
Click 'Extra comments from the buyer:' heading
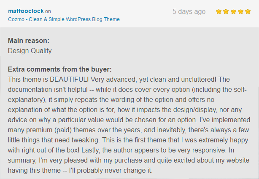point(60,69)
